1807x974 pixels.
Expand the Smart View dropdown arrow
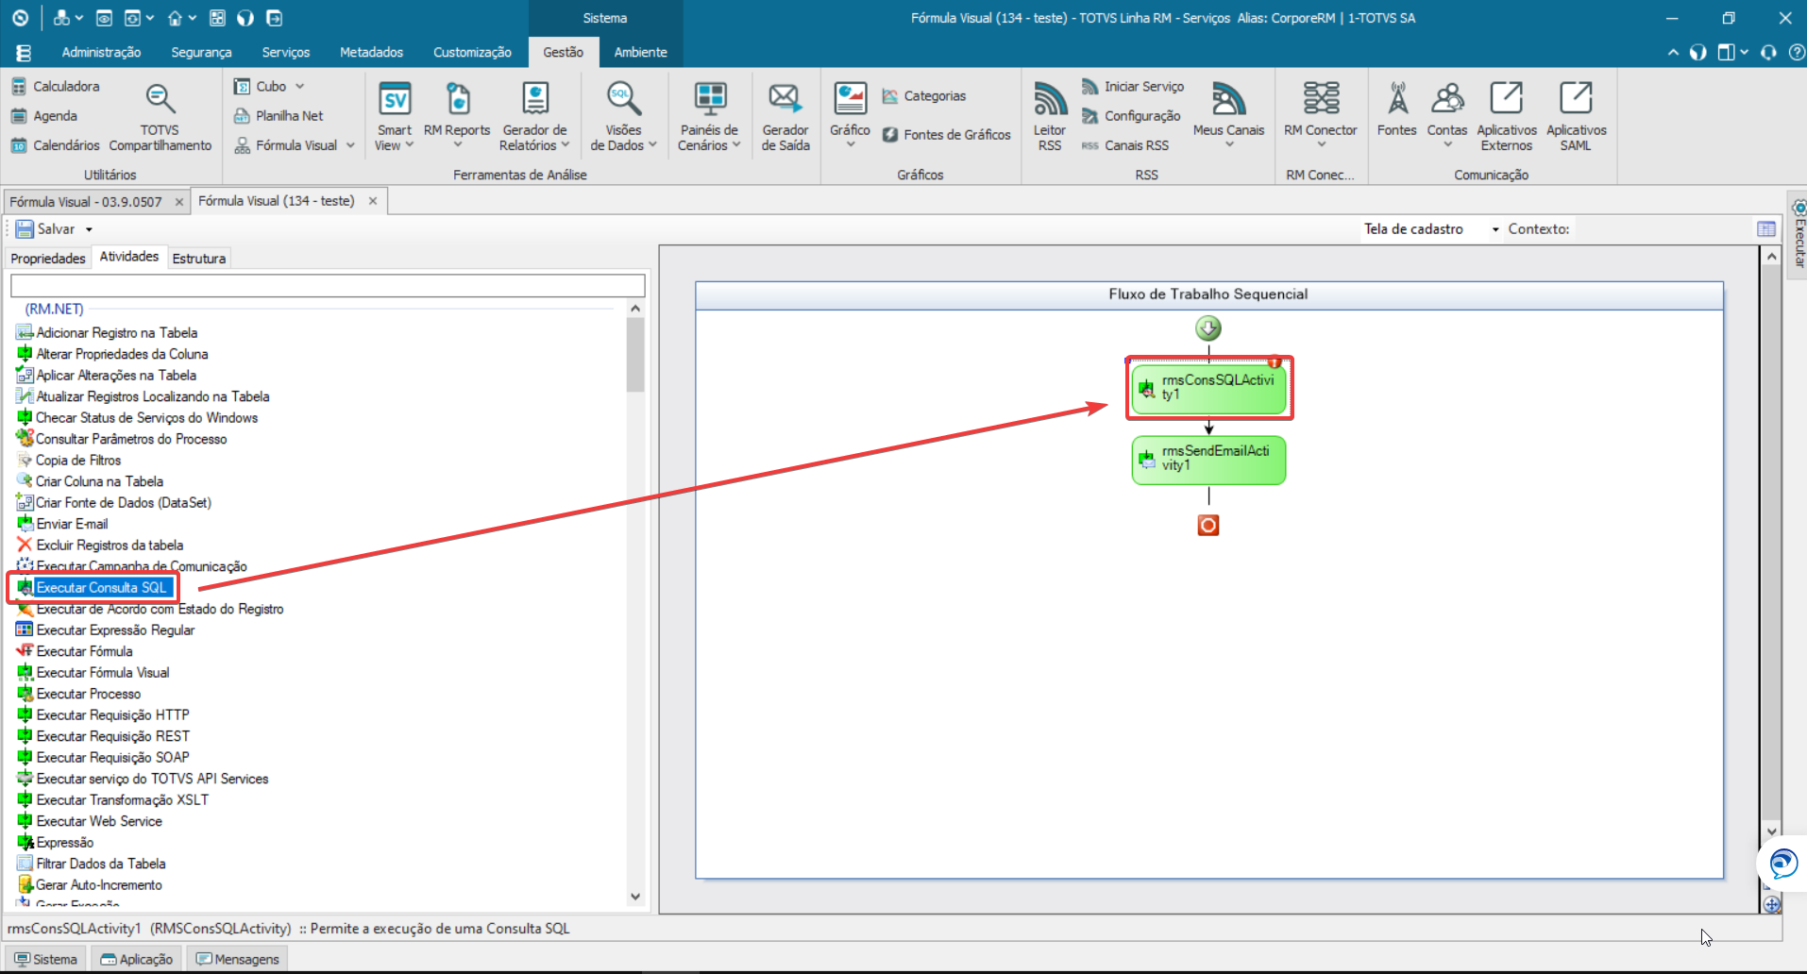point(410,145)
